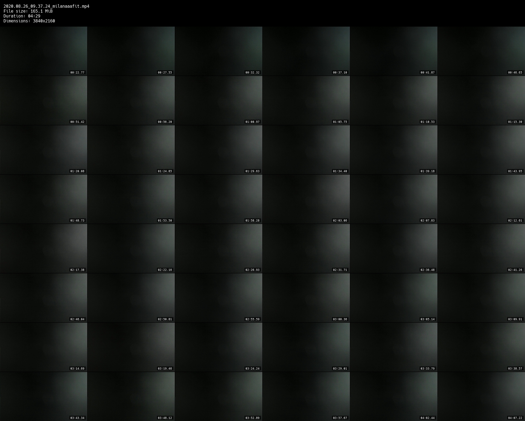Open the frame marked 03:09.91

(x=481, y=298)
